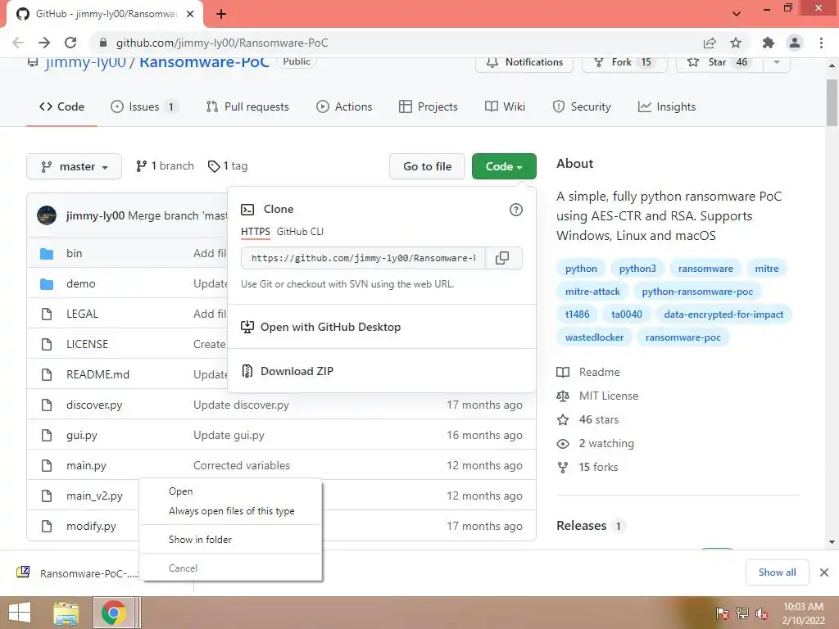Open the MIT License link

pyautogui.click(x=609, y=396)
